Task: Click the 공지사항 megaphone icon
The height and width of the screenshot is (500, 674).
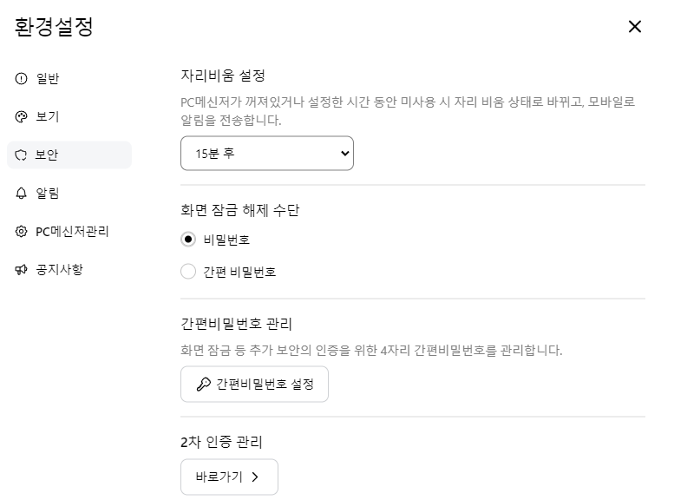Action: pos(22,270)
